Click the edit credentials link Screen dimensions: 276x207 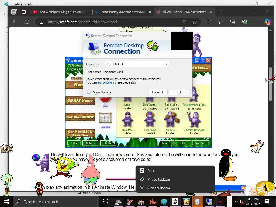pos(100,82)
